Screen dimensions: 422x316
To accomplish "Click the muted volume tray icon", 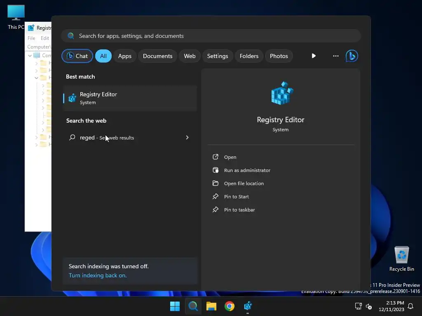I will pos(369,306).
